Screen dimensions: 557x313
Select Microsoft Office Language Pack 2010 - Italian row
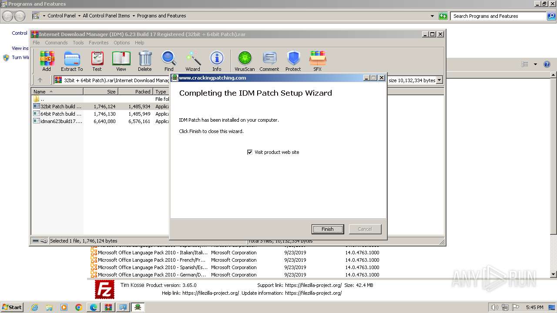click(x=235, y=253)
